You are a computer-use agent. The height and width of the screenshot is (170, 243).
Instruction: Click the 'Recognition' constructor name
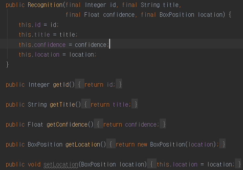coord(45,5)
